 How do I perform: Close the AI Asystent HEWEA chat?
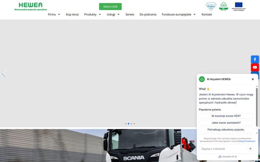click(253, 79)
